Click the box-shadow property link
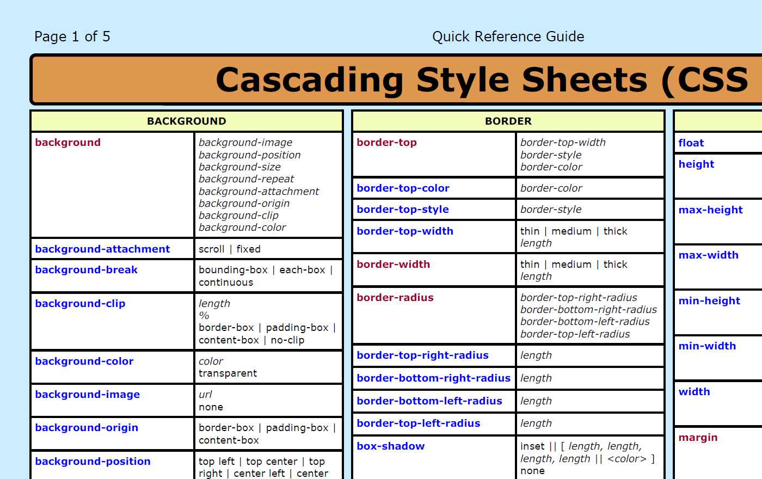Screen dimensions: 762x479 (x=390, y=446)
